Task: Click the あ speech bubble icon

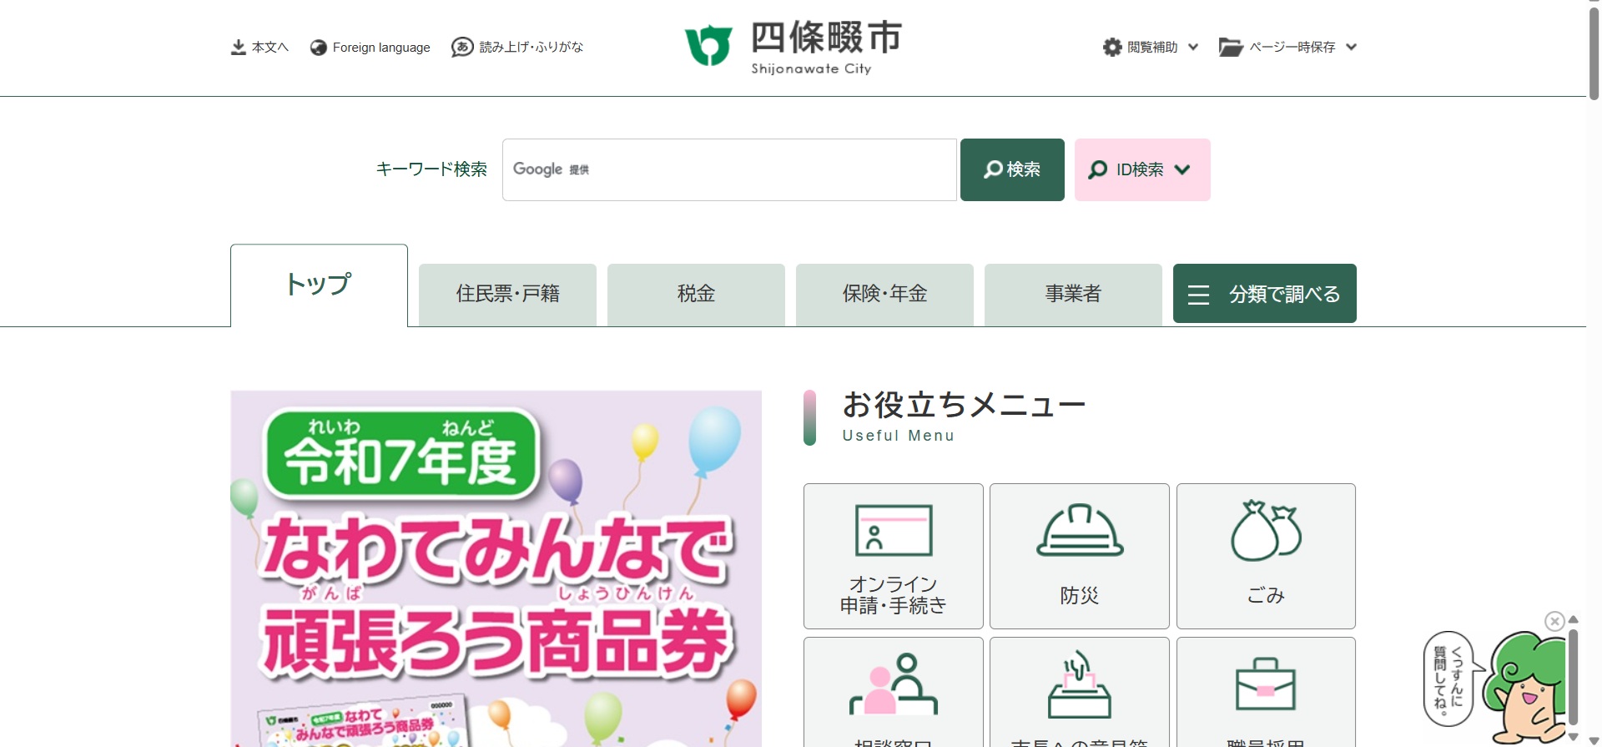Action: [x=462, y=48]
